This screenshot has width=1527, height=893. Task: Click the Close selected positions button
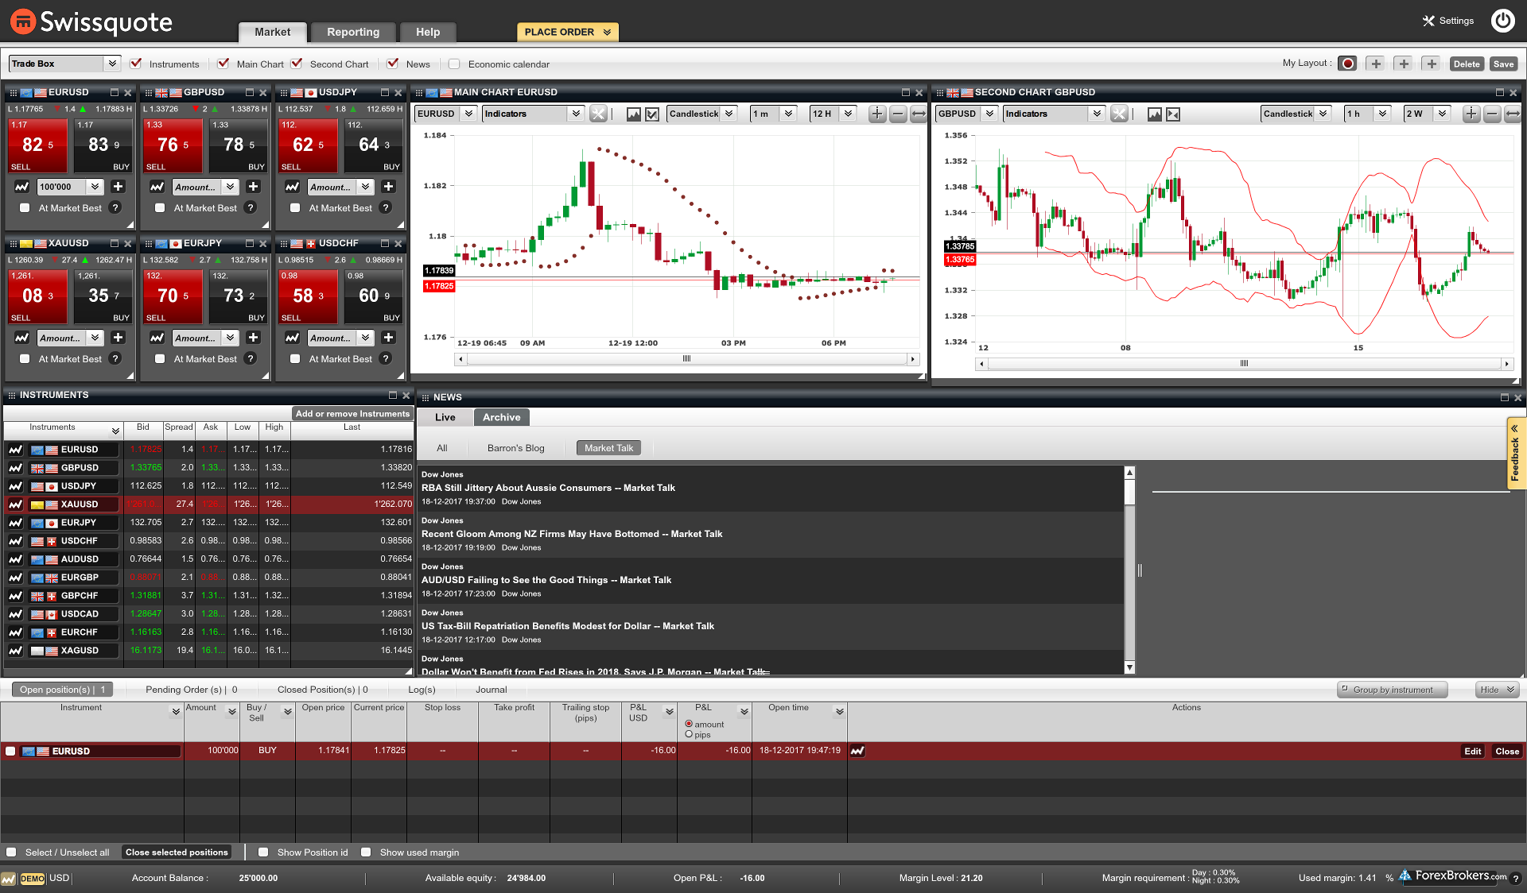176,852
